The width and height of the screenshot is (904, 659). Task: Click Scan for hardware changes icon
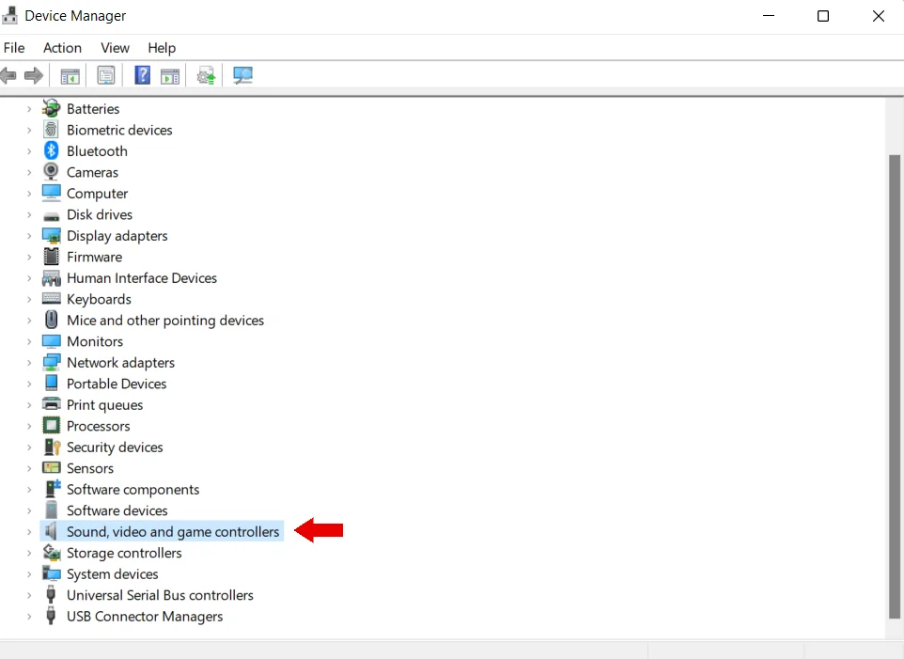point(243,75)
